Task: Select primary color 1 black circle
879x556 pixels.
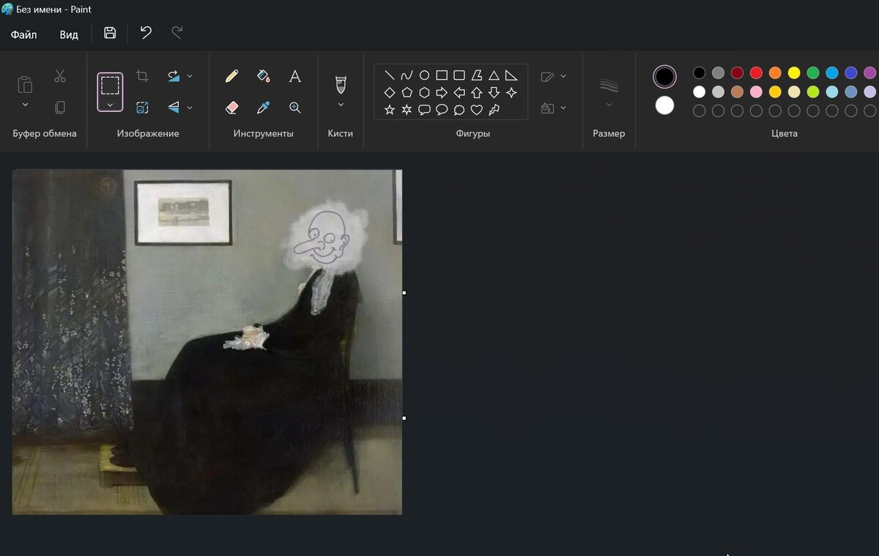Action: pos(664,76)
